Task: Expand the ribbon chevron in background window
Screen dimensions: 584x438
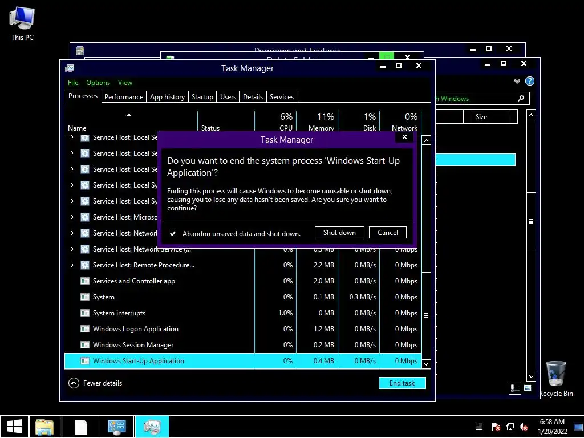Action: coord(517,81)
